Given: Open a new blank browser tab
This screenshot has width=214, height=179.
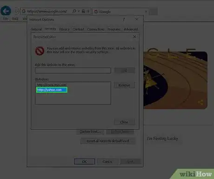Looking at the screenshot, I should tap(154, 12).
